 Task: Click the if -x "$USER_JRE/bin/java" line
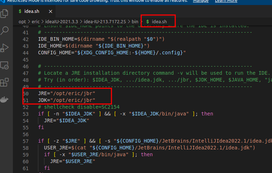[98, 154]
